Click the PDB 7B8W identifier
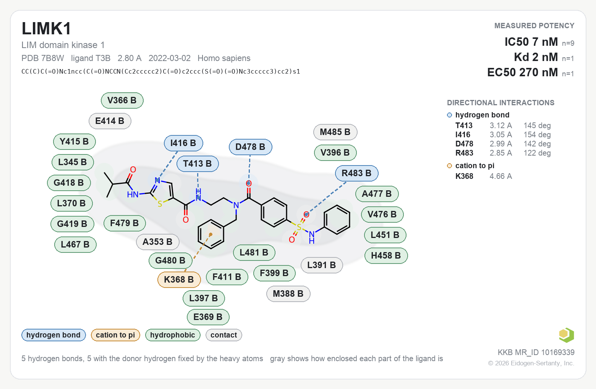 (43, 58)
